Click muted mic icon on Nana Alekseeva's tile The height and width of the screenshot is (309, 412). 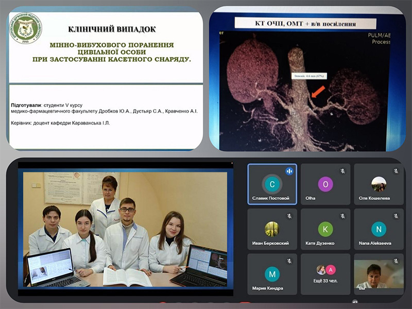(x=396, y=216)
